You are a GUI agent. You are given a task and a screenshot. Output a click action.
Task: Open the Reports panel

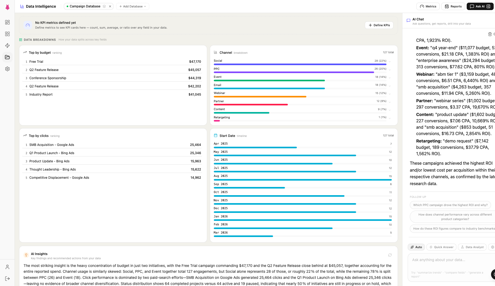tap(453, 6)
